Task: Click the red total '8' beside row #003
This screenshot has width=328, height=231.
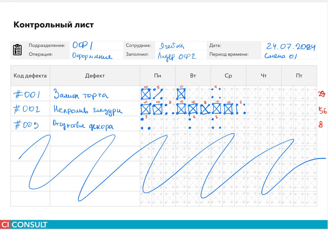Action: 320,125
